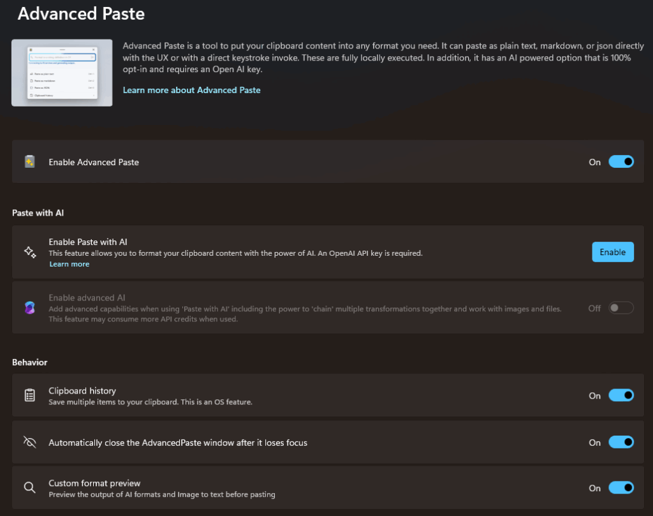Follow the Learn more link under Paste with AI

69,264
